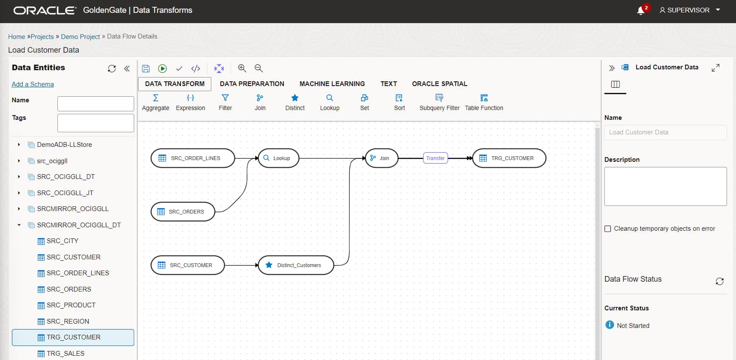Viewport: 736px width, 360px height.
Task: Switch to the DATA PREPARATION tab
Action: 252,84
